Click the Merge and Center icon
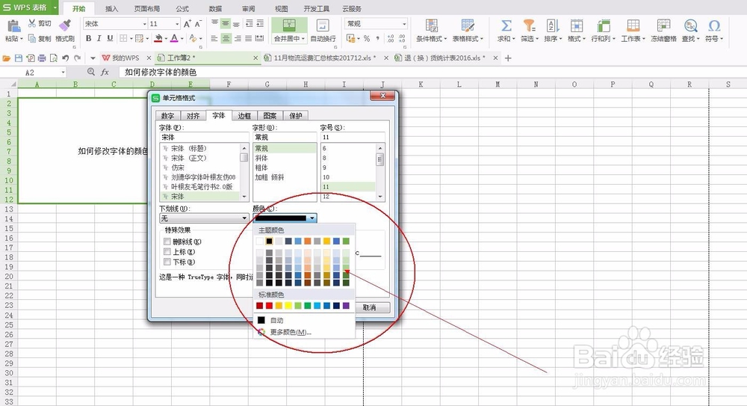This screenshot has width=747, height=406. point(289,25)
